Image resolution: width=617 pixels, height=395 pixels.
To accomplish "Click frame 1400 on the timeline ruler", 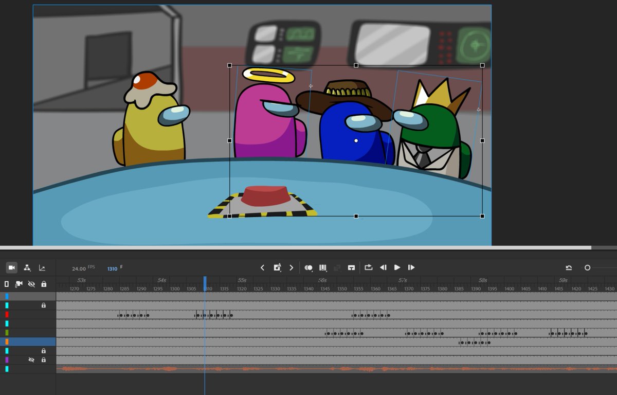I will 510,289.
